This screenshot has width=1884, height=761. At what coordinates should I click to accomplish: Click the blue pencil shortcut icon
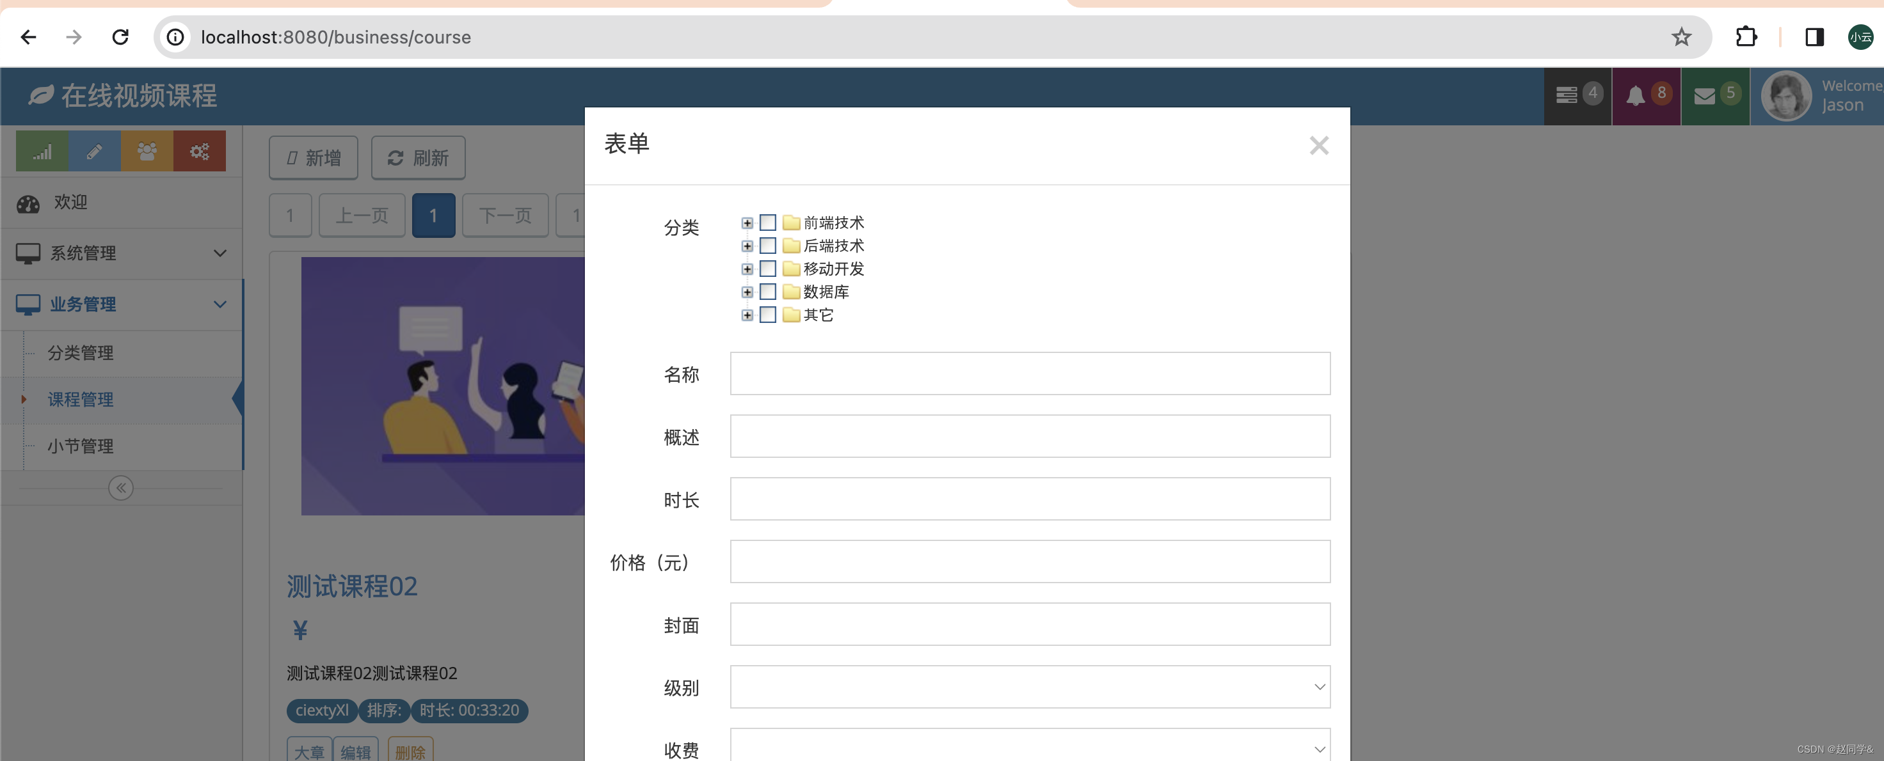(x=94, y=152)
